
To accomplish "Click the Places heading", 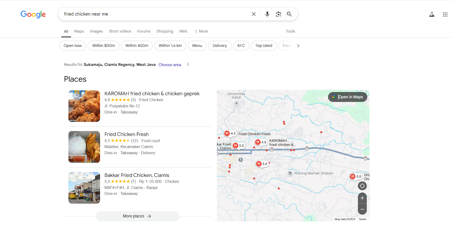I will 75,79.
